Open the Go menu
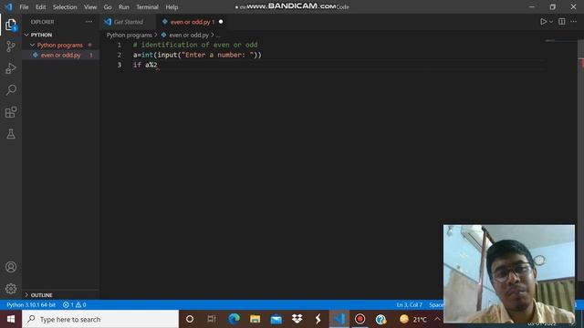Viewport: 584px width, 328px height. (x=108, y=6)
